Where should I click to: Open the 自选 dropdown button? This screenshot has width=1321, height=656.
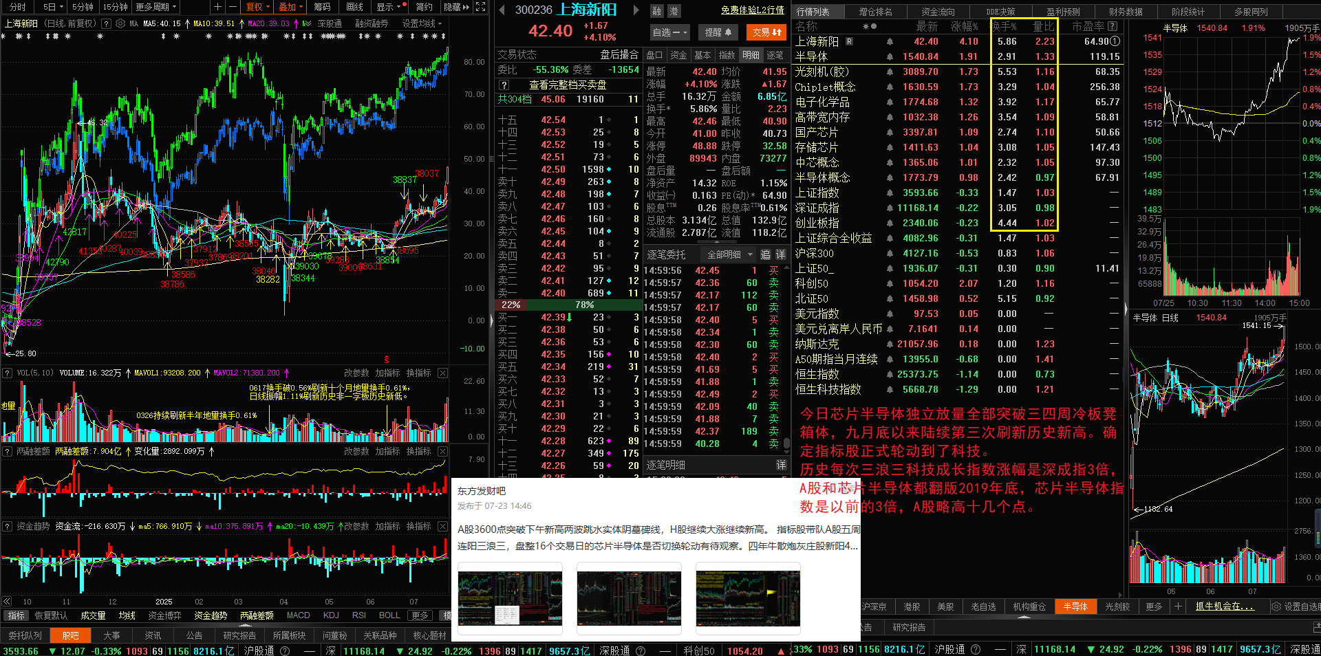pos(669,32)
